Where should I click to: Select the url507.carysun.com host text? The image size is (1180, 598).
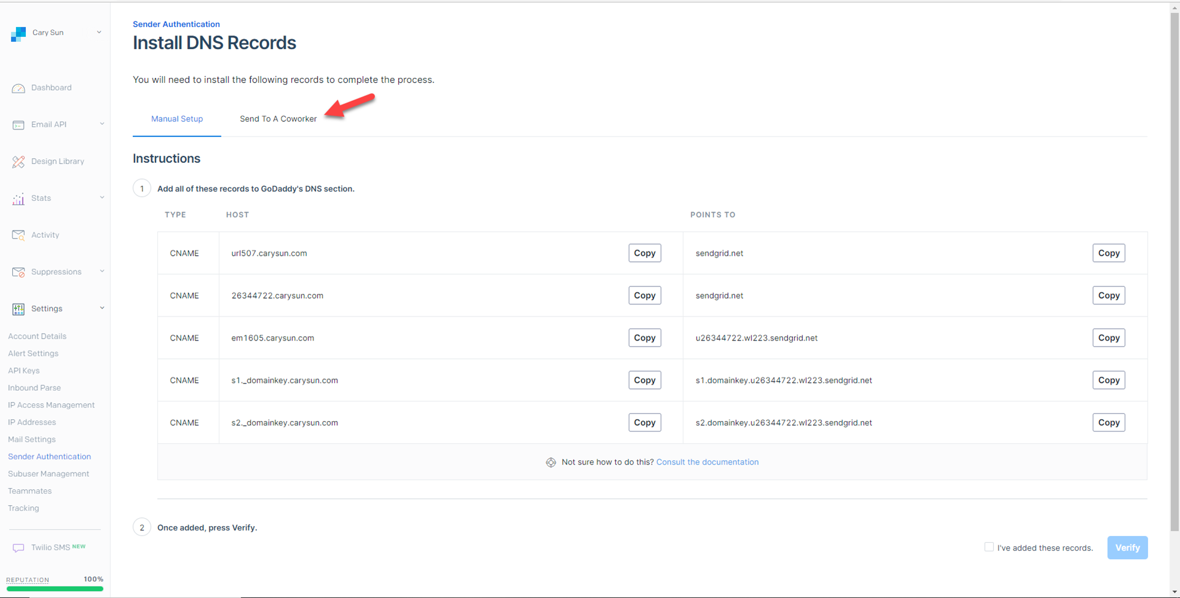(269, 253)
